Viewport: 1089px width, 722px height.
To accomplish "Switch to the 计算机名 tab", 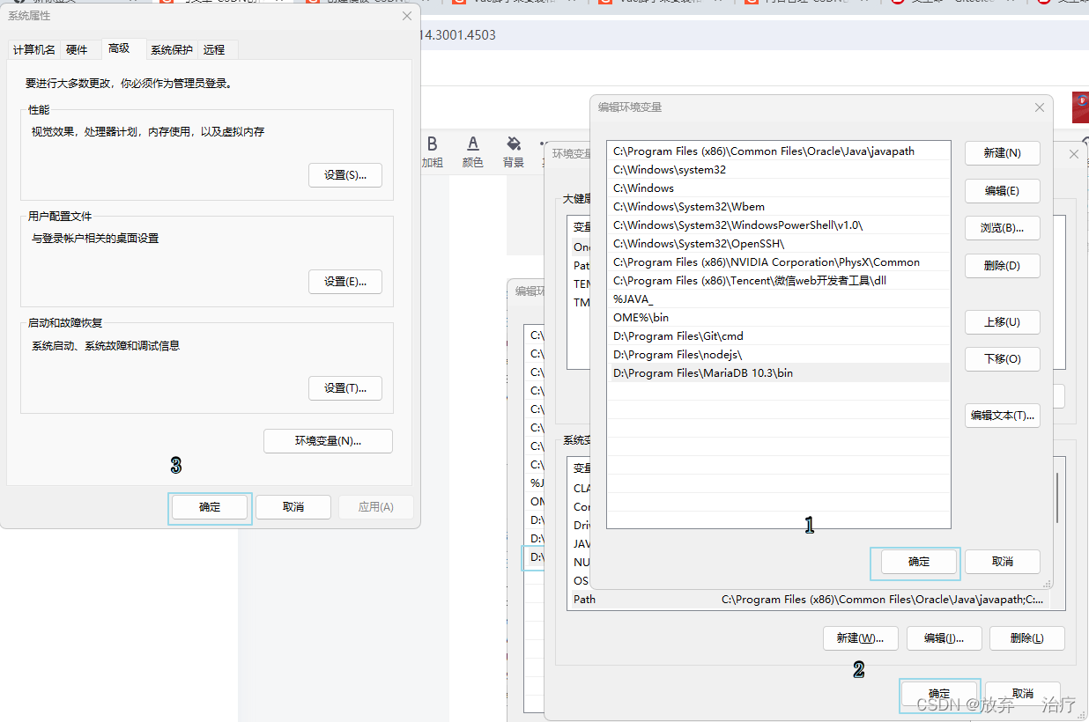I will point(34,49).
